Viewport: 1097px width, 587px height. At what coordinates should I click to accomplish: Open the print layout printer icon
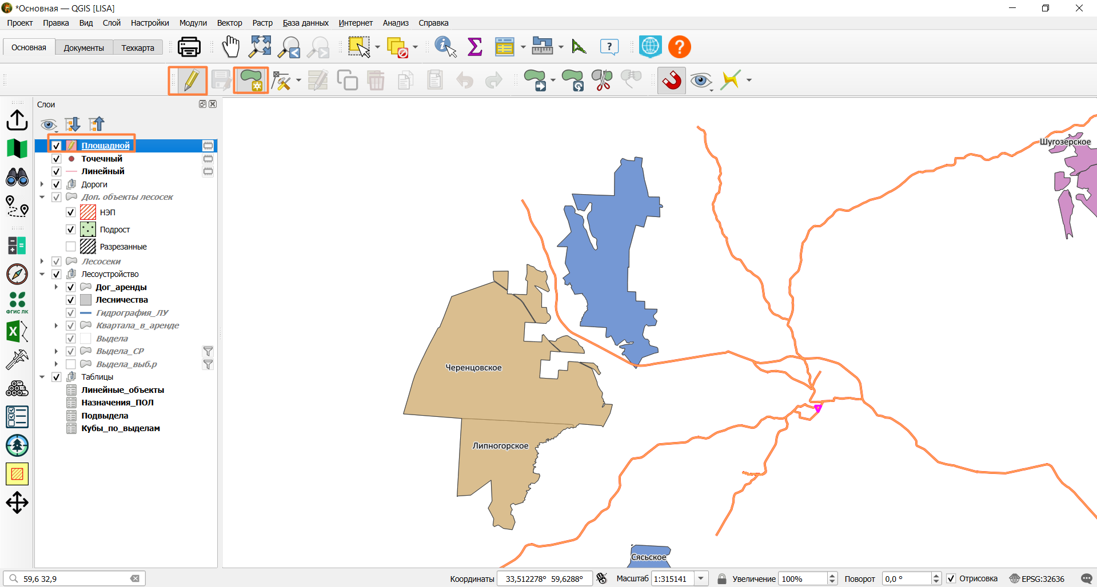click(189, 47)
